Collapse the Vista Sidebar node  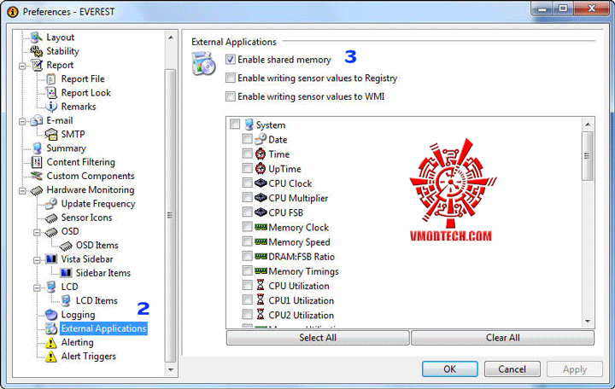37,260
